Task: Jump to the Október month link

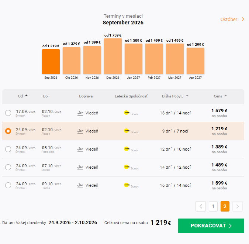Action: (229, 20)
